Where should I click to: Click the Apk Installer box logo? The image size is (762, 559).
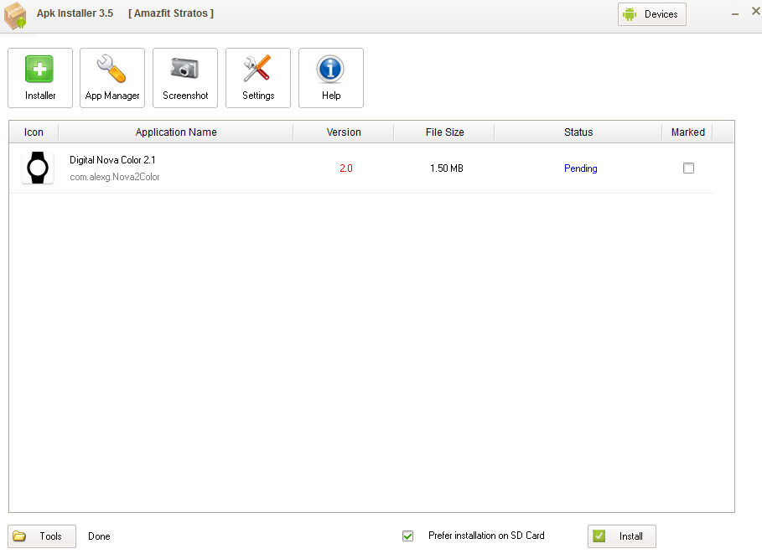[x=16, y=16]
